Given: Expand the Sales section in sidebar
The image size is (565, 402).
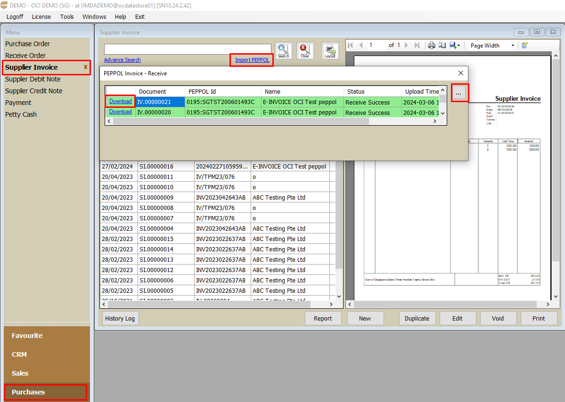Looking at the screenshot, I should tap(20, 373).
